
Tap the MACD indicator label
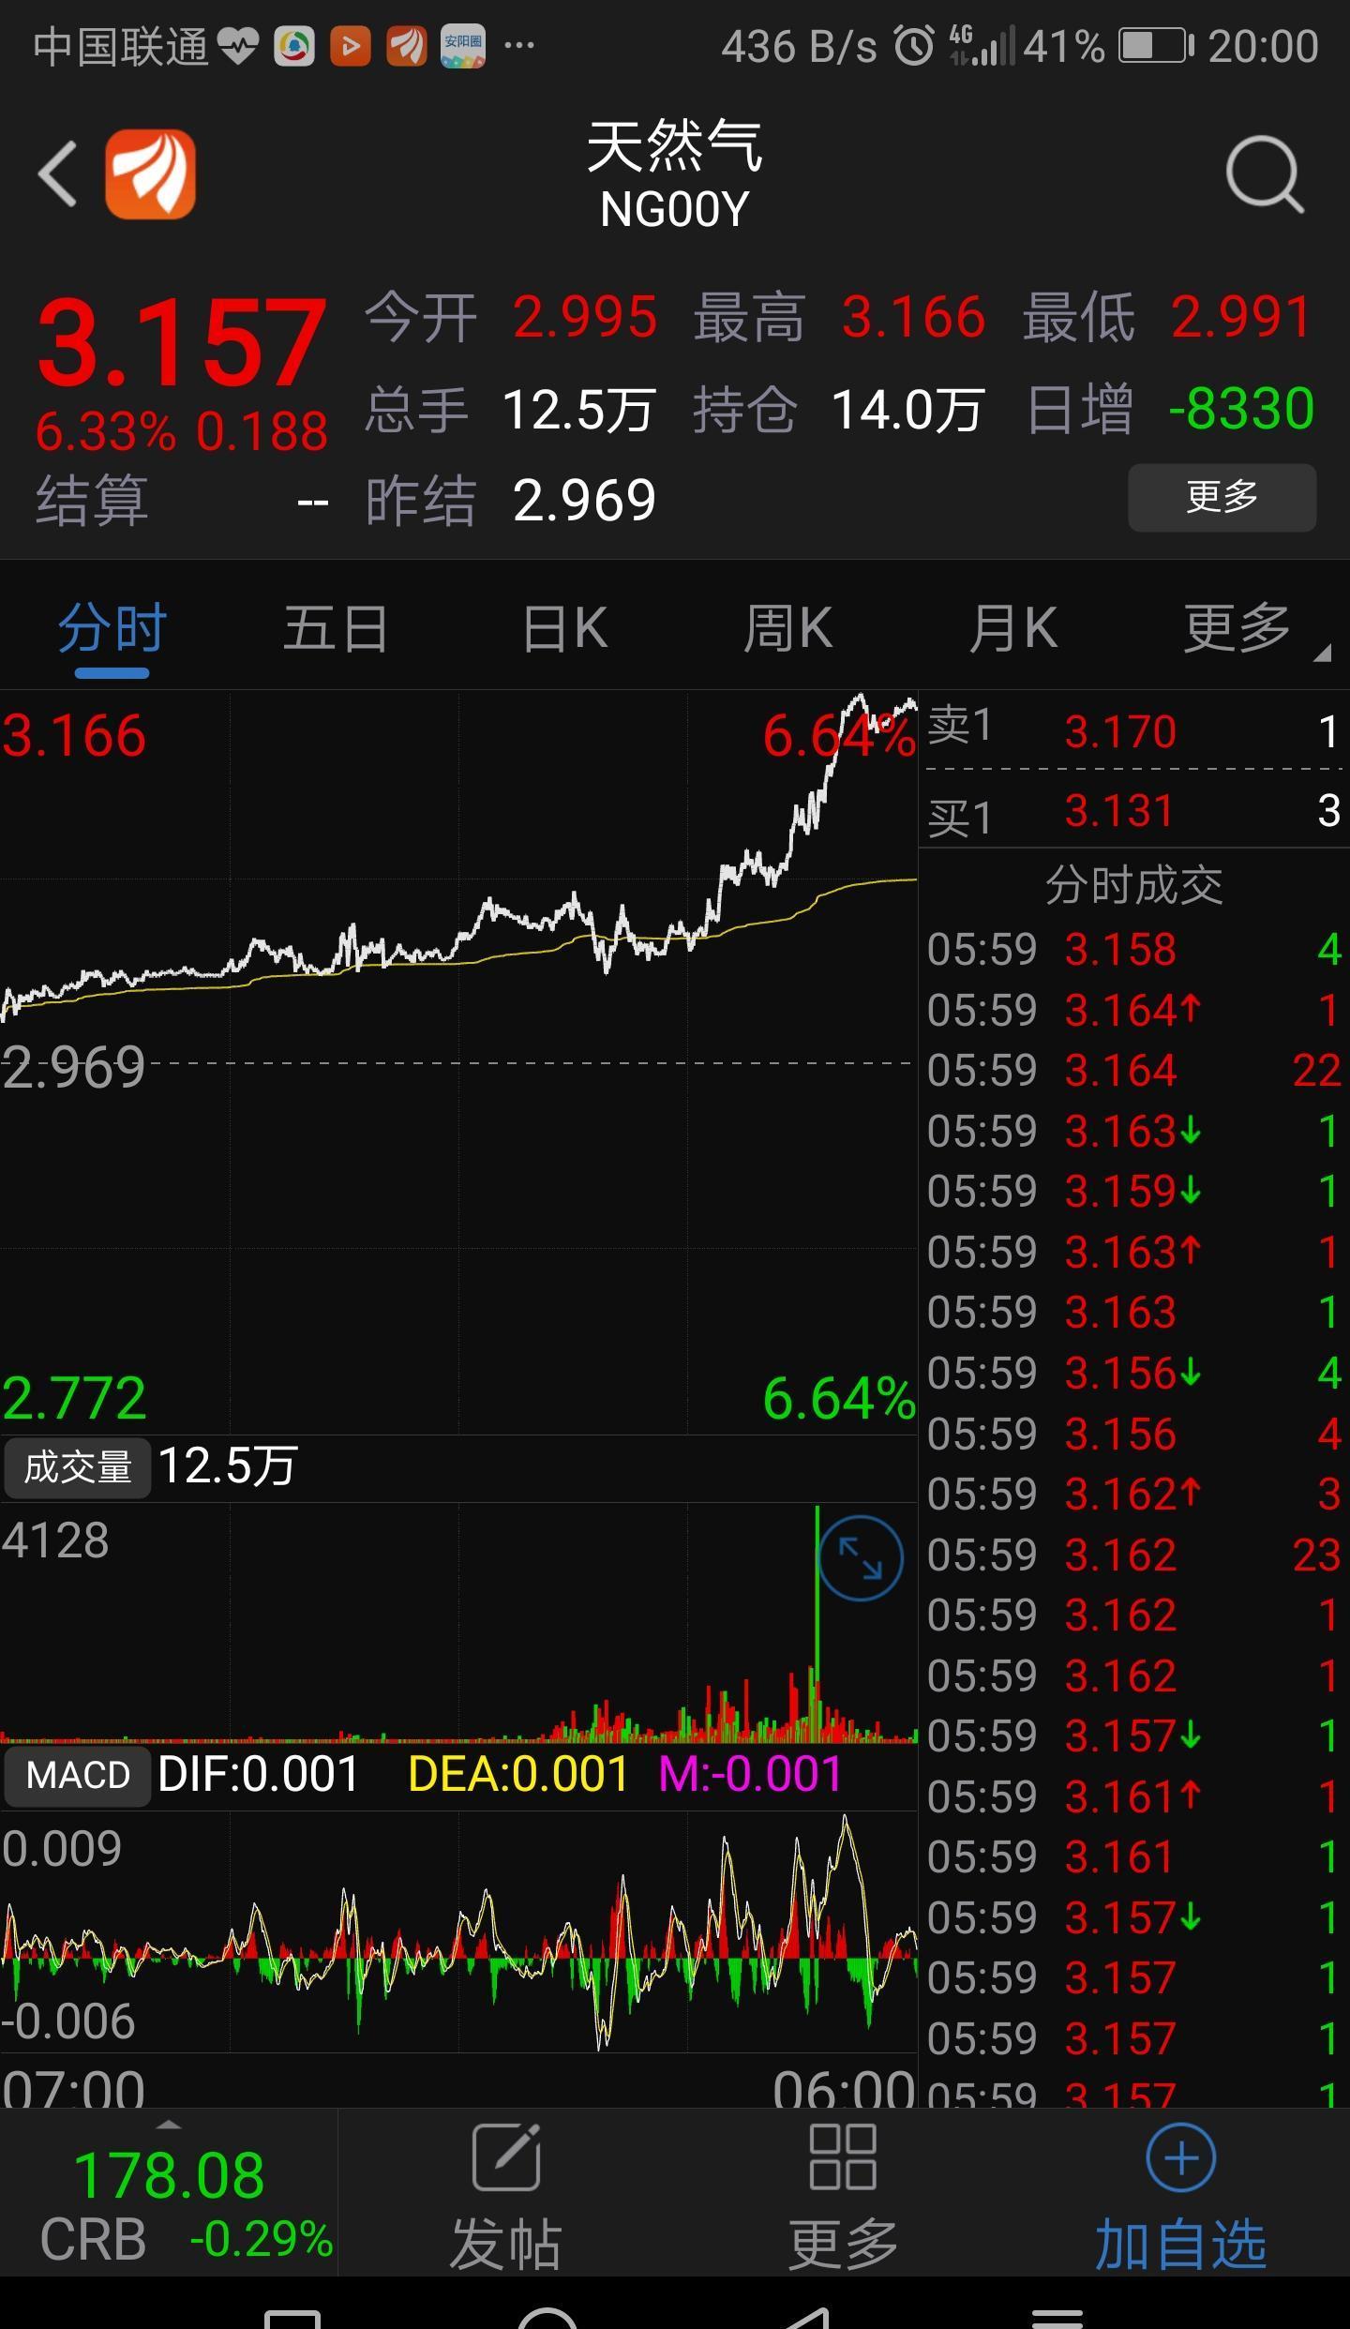pyautogui.click(x=77, y=1775)
